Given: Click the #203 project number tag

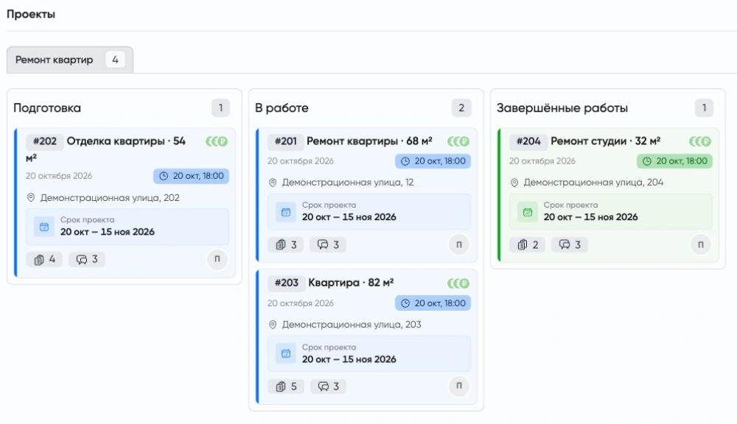Looking at the screenshot, I should coord(287,283).
